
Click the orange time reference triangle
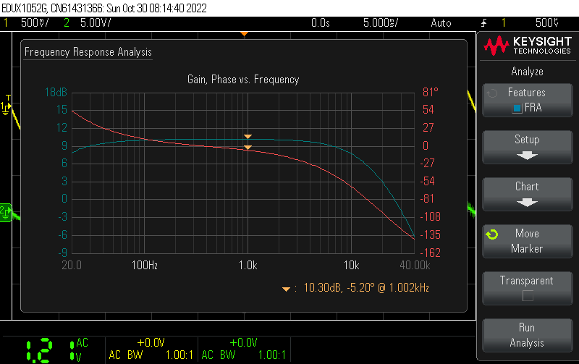(x=245, y=34)
